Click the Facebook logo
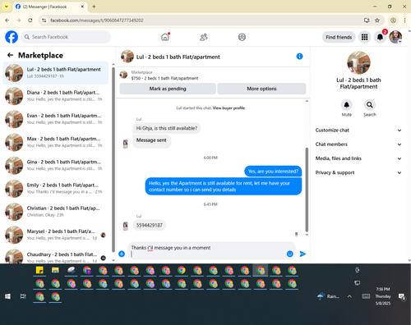 (x=12, y=37)
